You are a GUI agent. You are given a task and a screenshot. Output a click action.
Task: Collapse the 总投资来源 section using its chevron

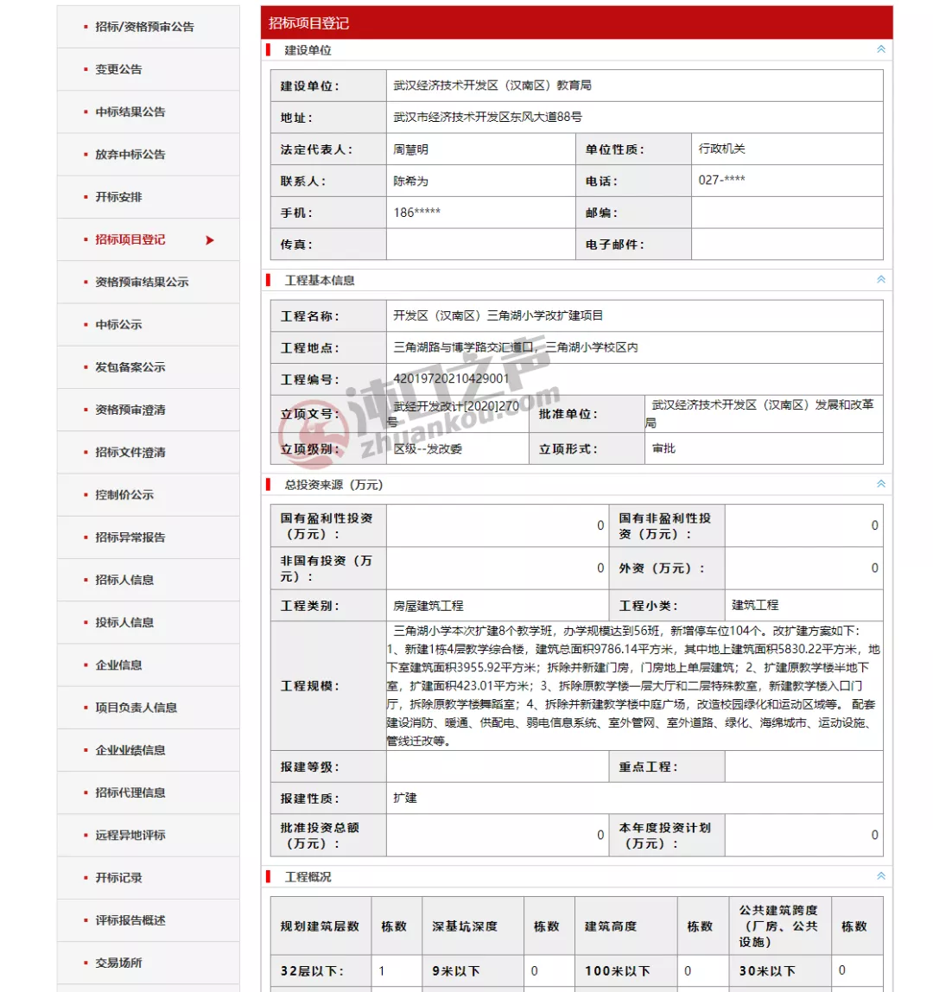tap(880, 485)
